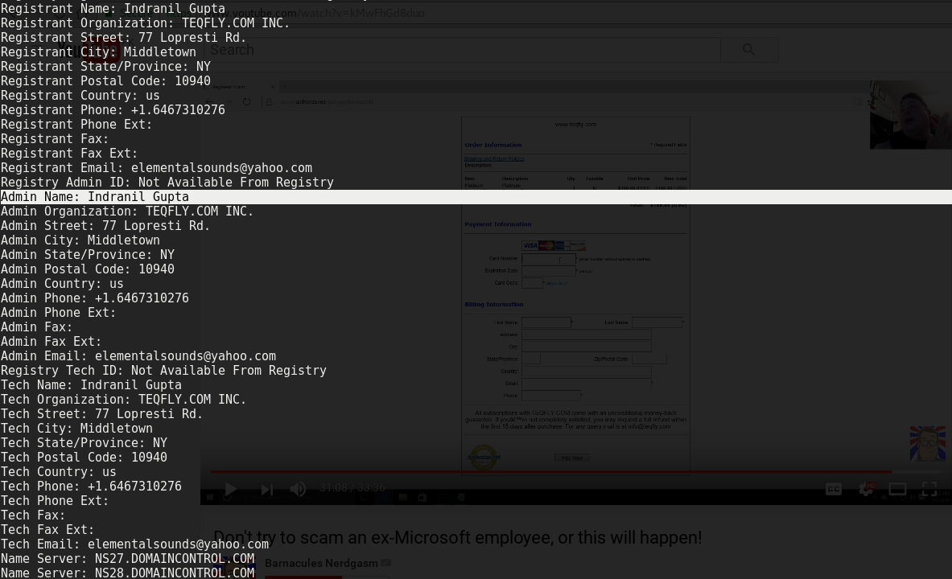Click line Tech City: Middletown
The width and height of the screenshot is (952, 579).
[76, 429]
